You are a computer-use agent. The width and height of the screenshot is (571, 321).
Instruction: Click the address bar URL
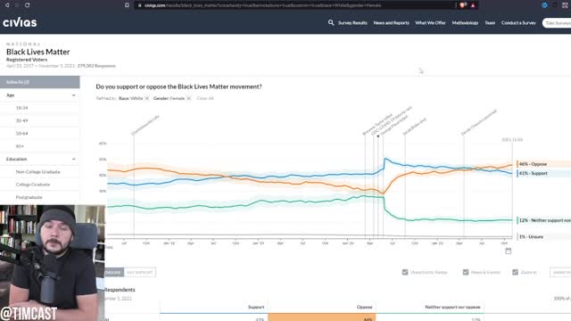point(262,5)
